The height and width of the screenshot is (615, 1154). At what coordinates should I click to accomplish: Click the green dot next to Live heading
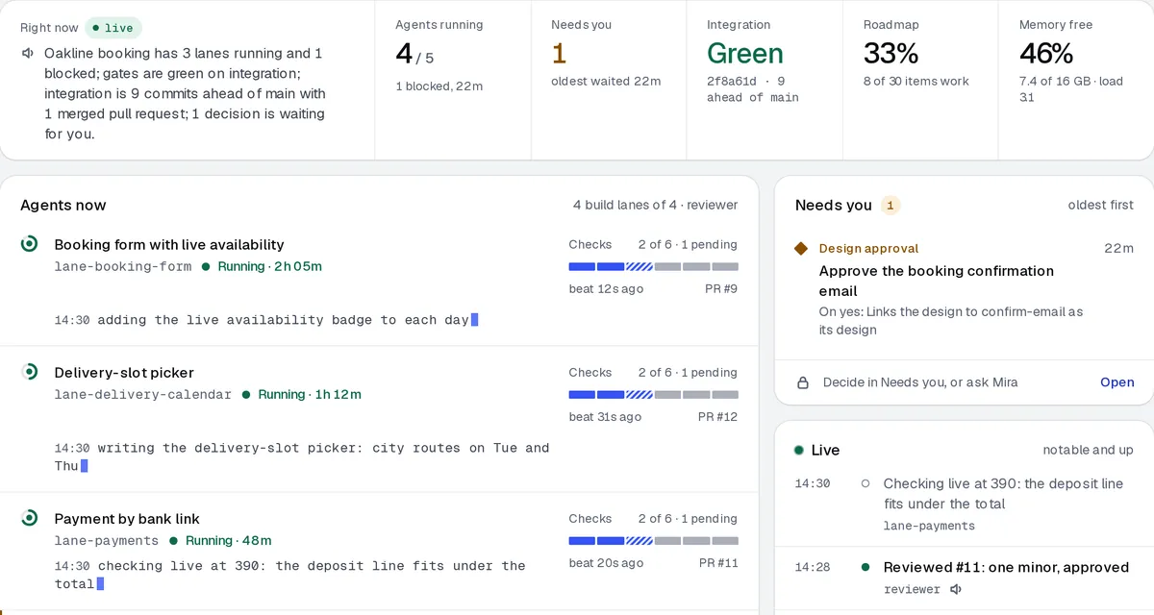click(x=799, y=450)
